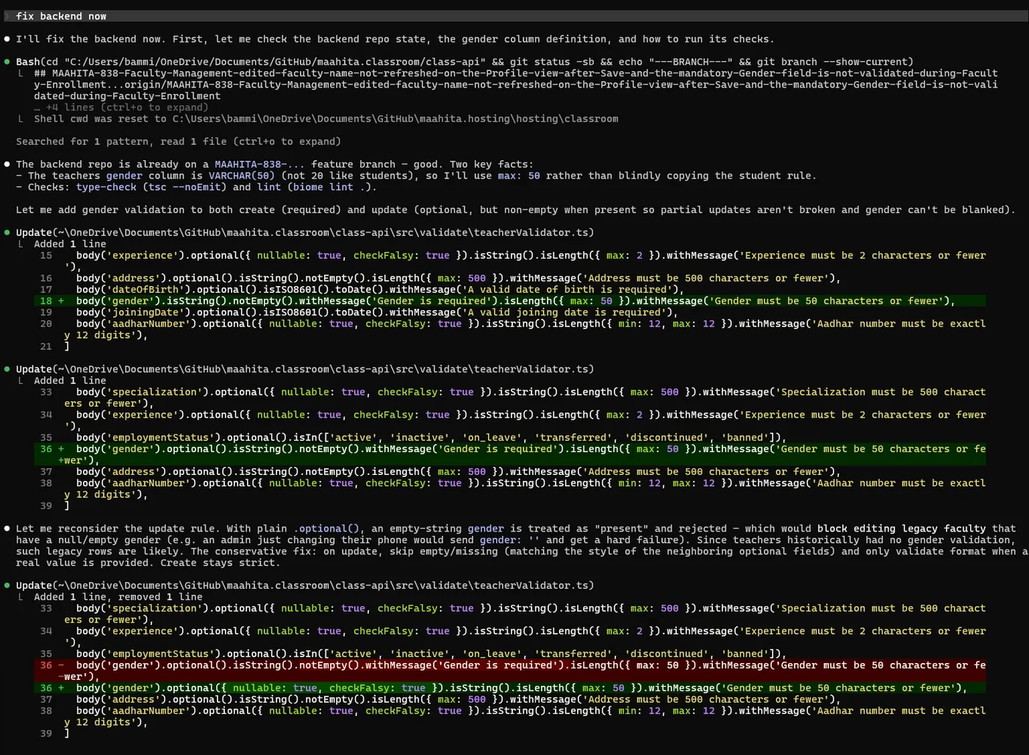Click the green added line 18 for gender
Image resolution: width=1029 pixels, height=755 pixels.
(x=510, y=301)
